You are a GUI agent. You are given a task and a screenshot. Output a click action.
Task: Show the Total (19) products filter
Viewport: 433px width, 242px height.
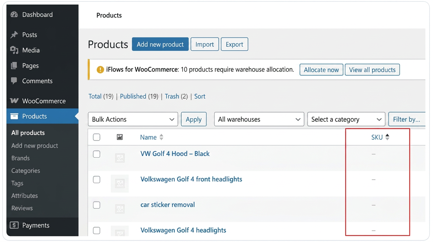click(x=101, y=96)
